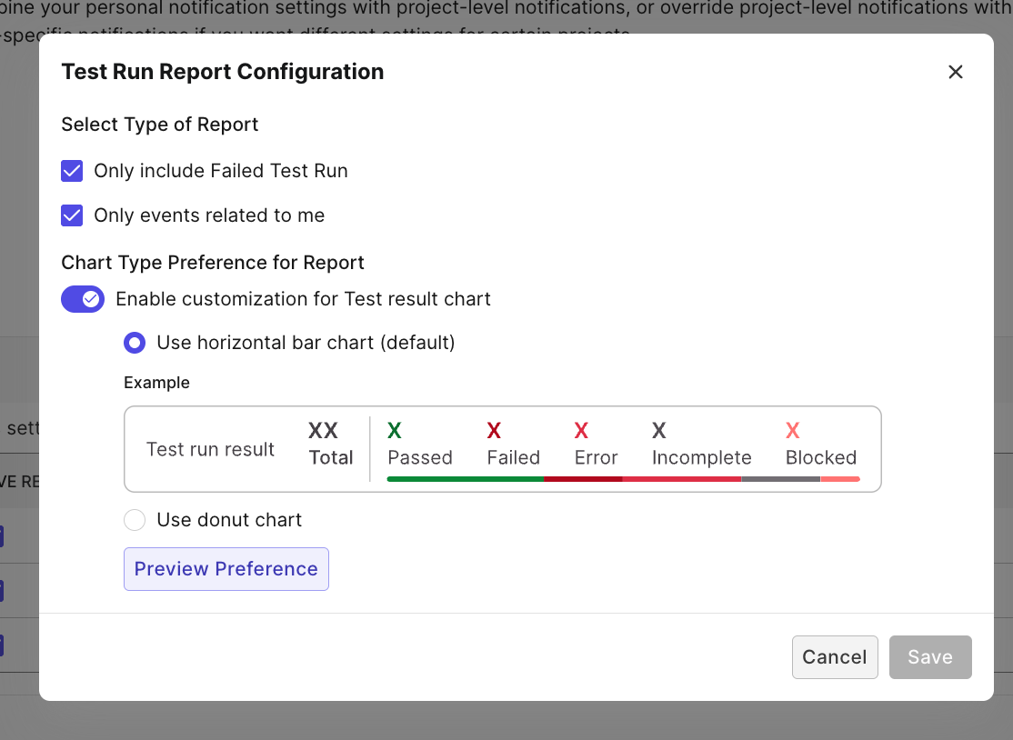Click the Blocked label in example chart
Image resolution: width=1013 pixels, height=740 pixels.
tap(821, 457)
